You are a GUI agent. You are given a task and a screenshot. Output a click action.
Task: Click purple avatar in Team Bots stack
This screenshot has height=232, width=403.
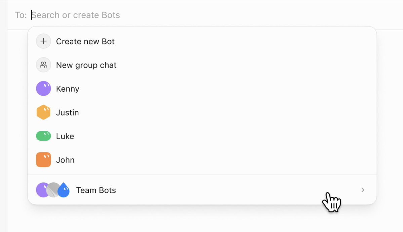(x=42, y=190)
